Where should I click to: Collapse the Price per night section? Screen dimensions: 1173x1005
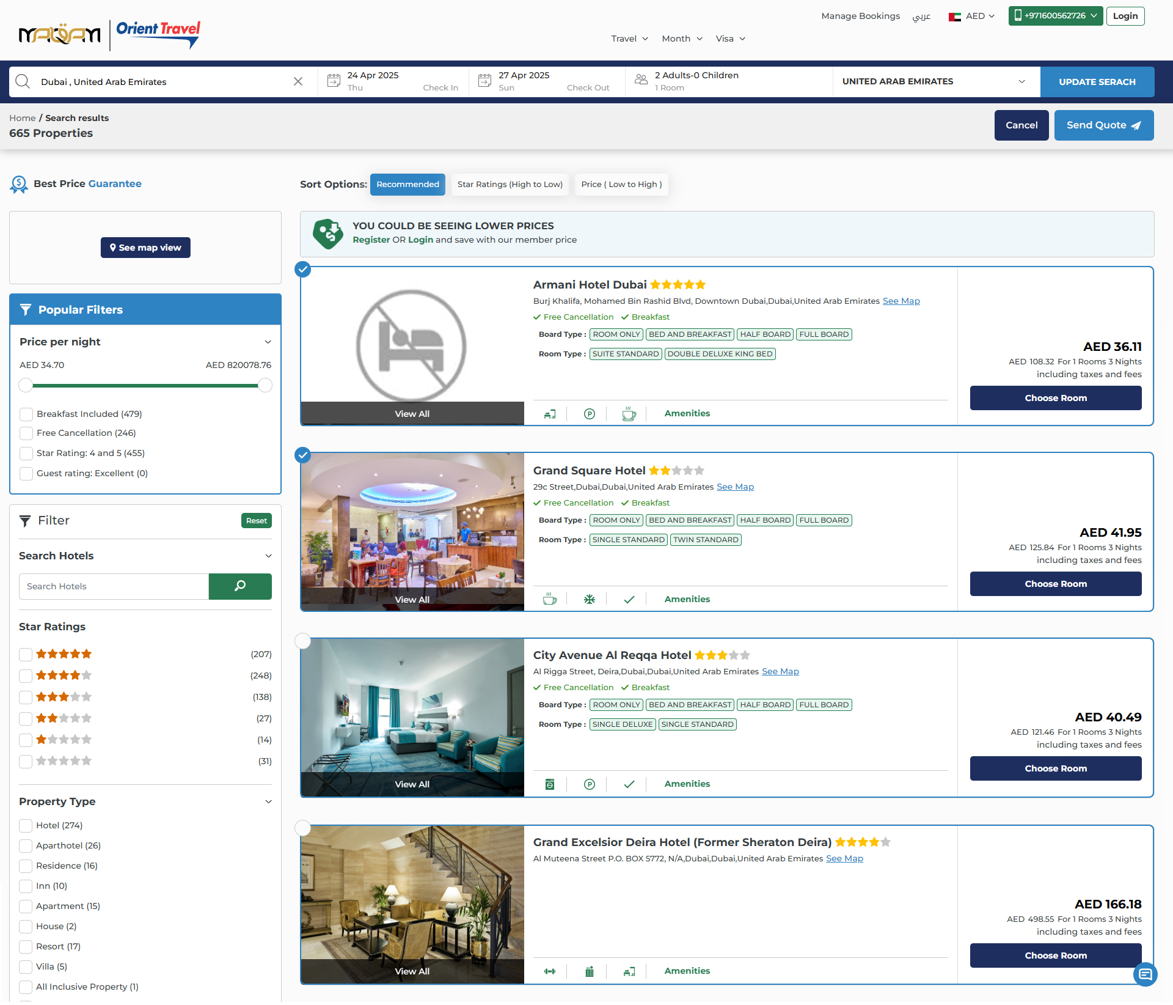click(x=268, y=342)
